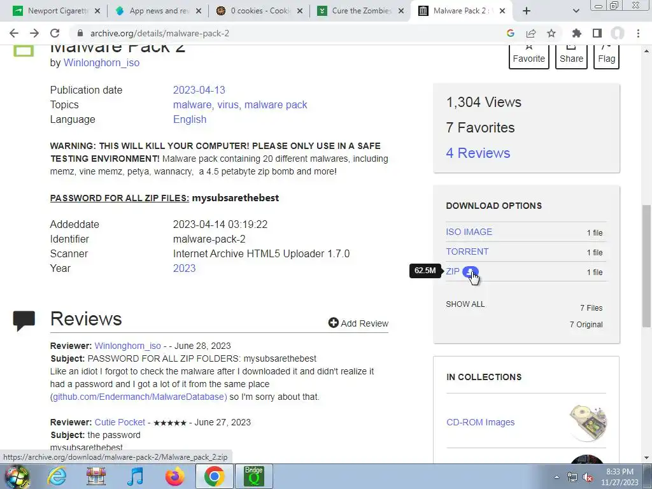Click the Google icon in the address bar
This screenshot has height=489, width=652.
click(511, 33)
